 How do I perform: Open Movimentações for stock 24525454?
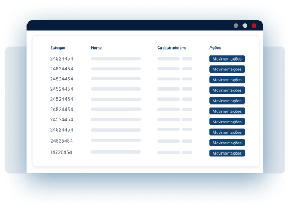click(227, 143)
